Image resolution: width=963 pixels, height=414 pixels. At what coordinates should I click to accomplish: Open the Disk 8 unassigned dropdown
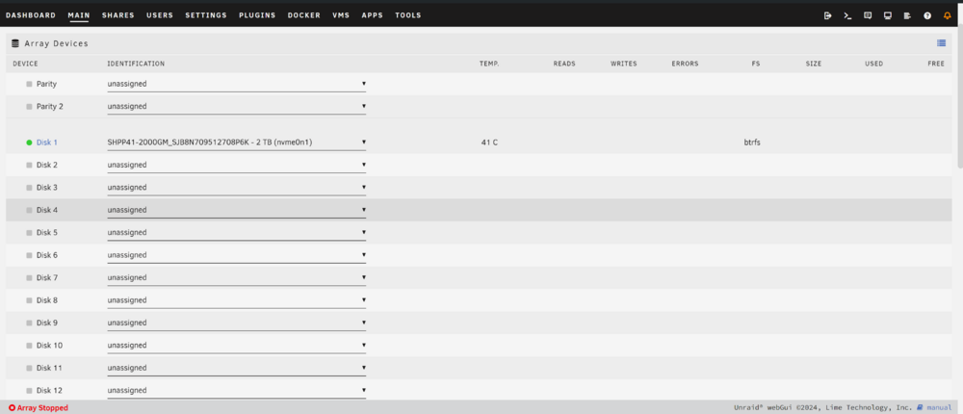click(x=237, y=300)
